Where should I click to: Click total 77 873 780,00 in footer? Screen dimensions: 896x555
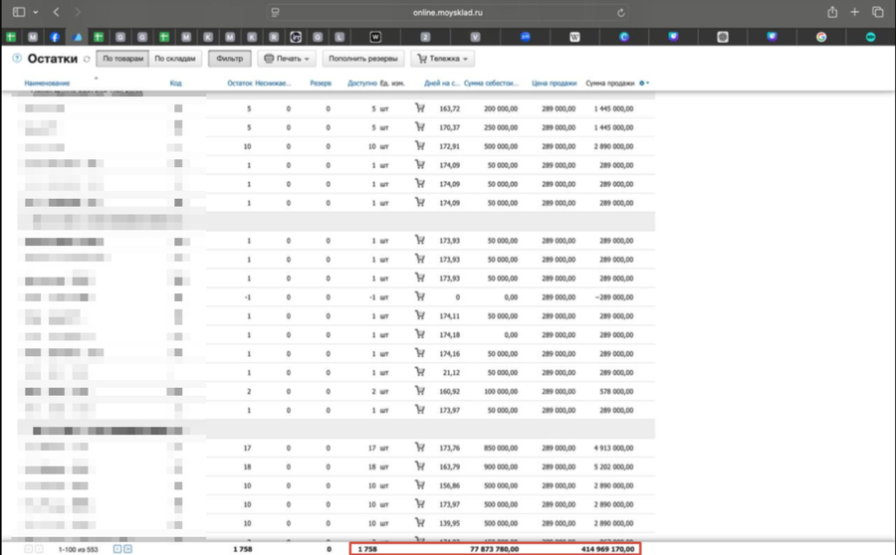pyautogui.click(x=494, y=549)
